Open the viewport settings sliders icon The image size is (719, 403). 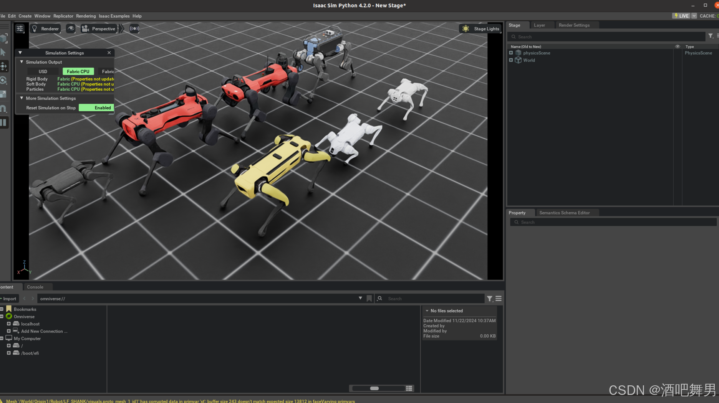[20, 29]
